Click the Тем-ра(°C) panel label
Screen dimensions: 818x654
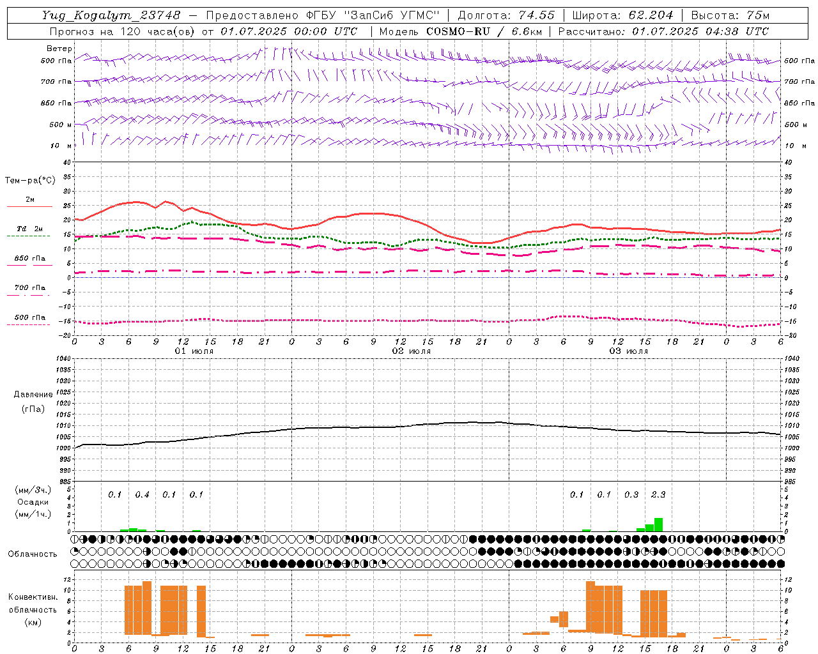click(x=30, y=181)
